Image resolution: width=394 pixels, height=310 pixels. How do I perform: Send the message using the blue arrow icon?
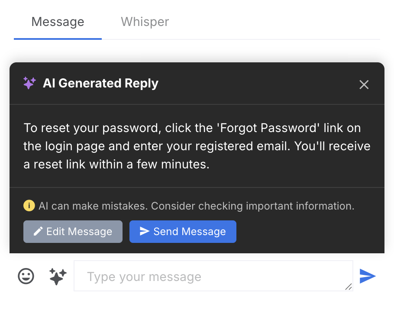tap(368, 276)
